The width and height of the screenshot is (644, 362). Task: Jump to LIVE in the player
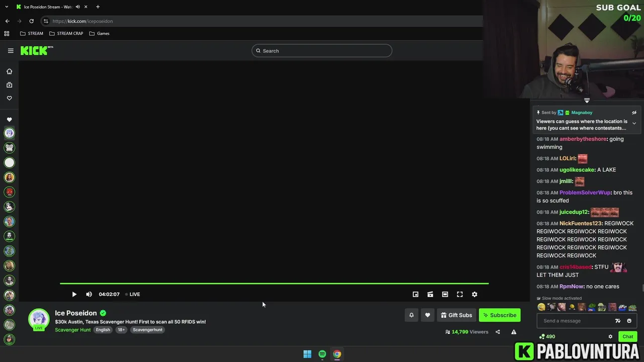132,295
